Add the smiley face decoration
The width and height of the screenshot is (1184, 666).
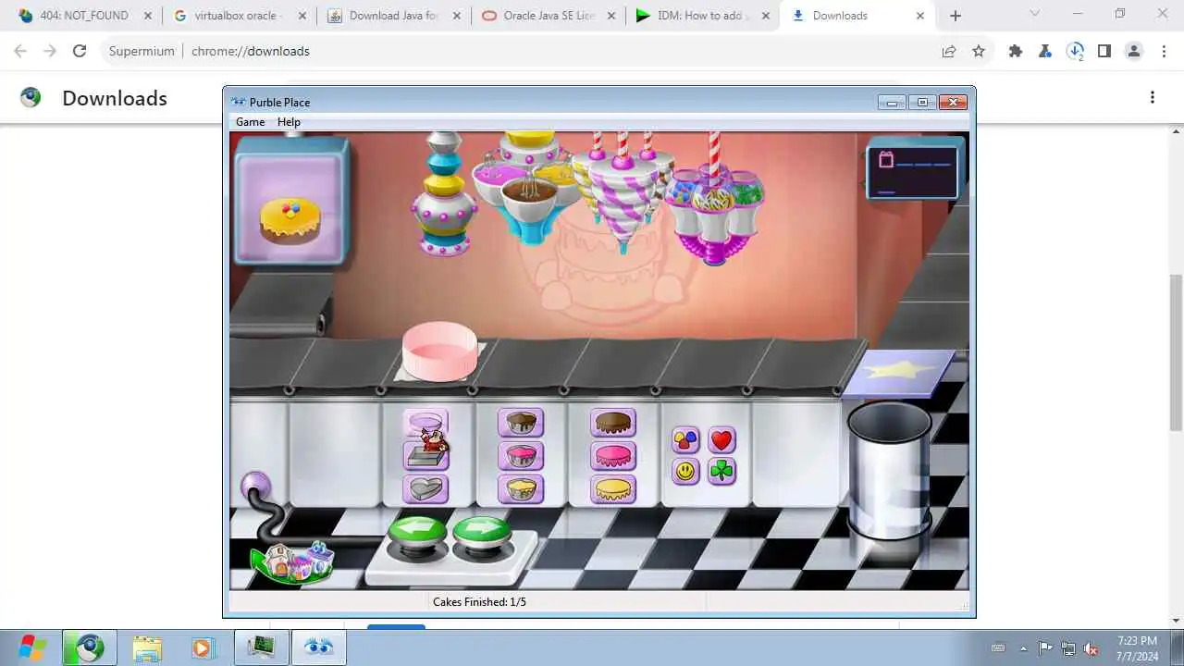685,471
